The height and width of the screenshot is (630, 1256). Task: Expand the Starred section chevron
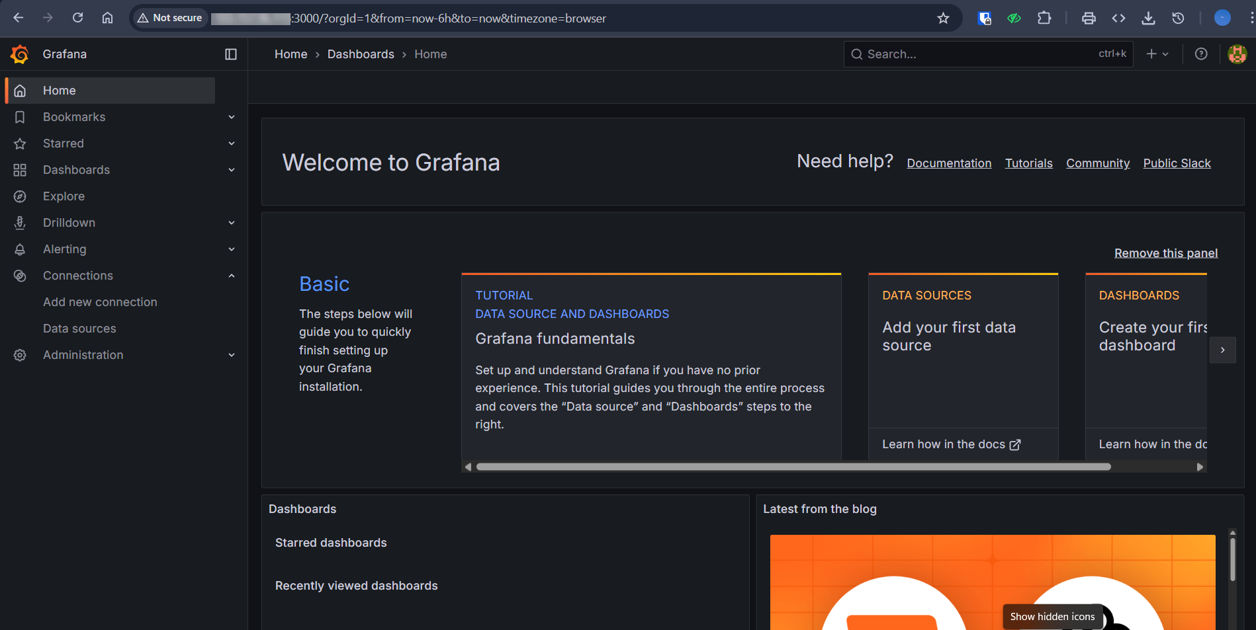232,143
